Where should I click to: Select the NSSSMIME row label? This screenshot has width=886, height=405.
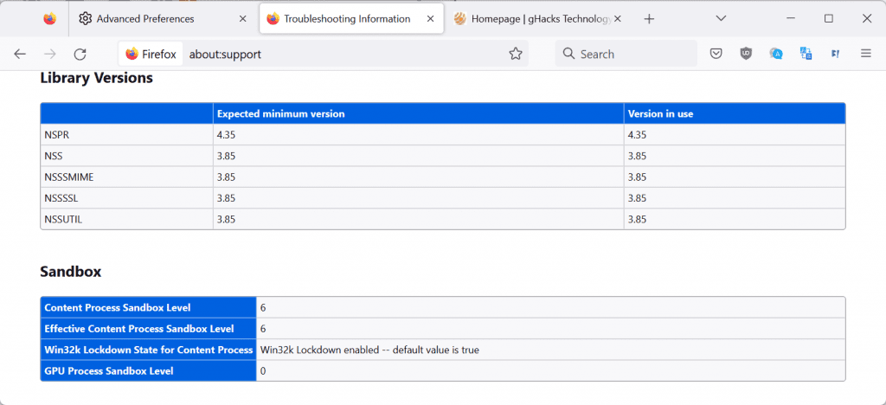(x=69, y=177)
